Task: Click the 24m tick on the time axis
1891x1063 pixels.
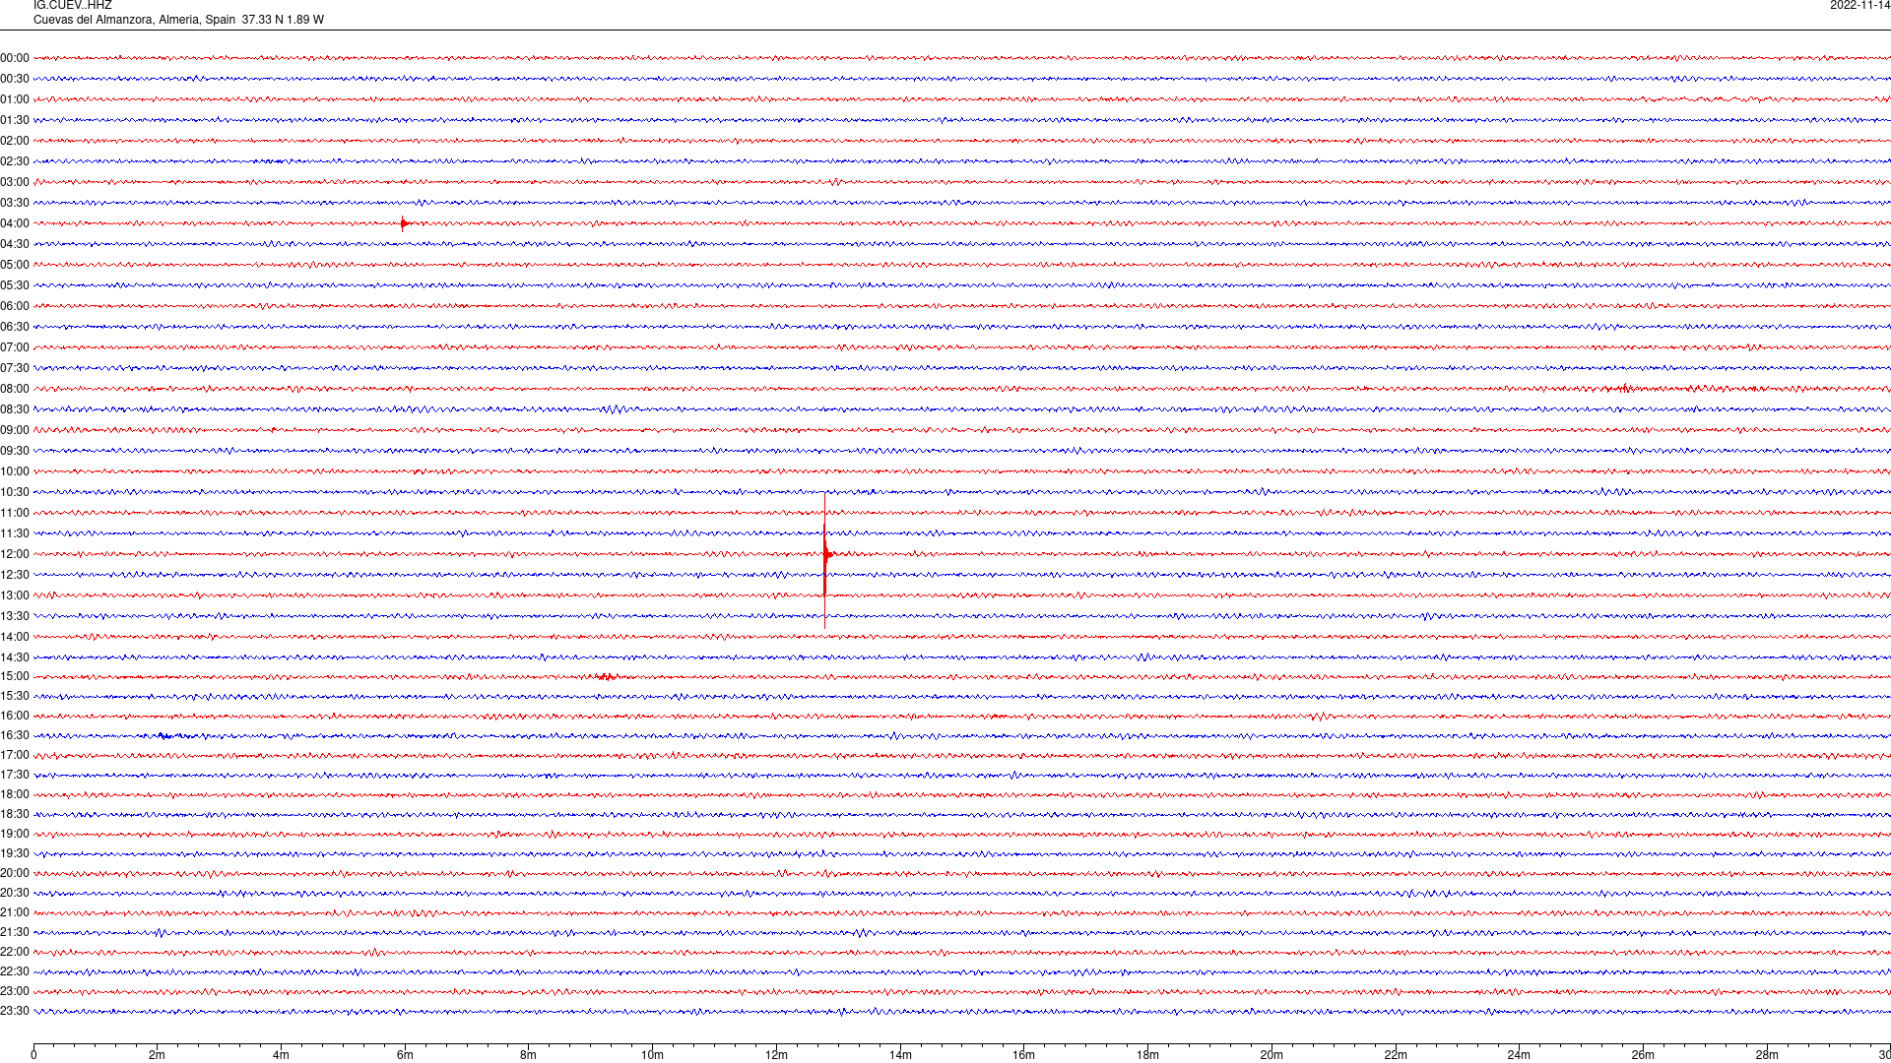Action: [x=1519, y=1055]
